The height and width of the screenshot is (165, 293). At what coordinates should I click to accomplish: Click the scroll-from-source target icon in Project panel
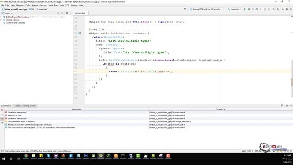point(58,13)
